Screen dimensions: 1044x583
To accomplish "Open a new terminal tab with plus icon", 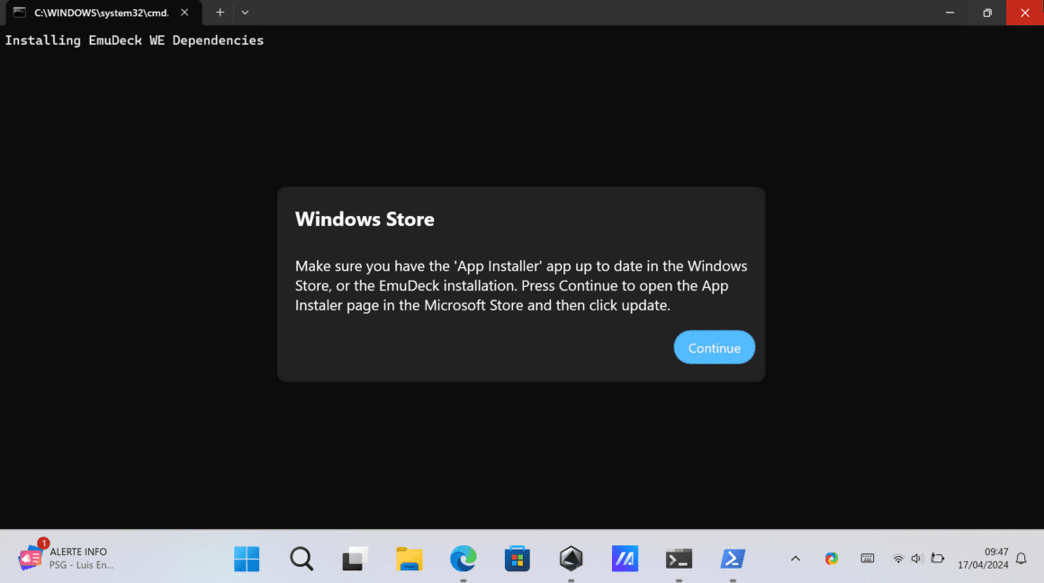I will click(x=220, y=13).
